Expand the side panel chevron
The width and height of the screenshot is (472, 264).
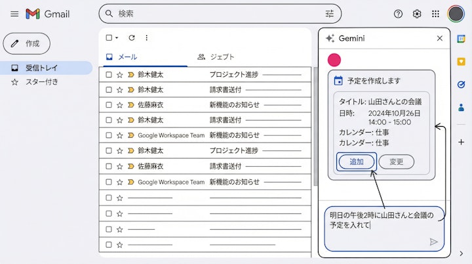pos(461,253)
